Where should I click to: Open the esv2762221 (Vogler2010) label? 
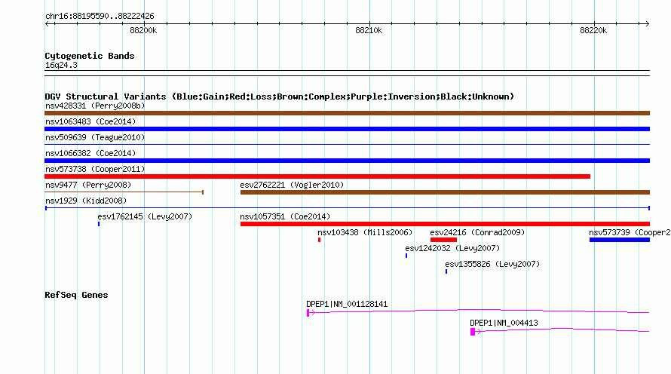point(292,185)
